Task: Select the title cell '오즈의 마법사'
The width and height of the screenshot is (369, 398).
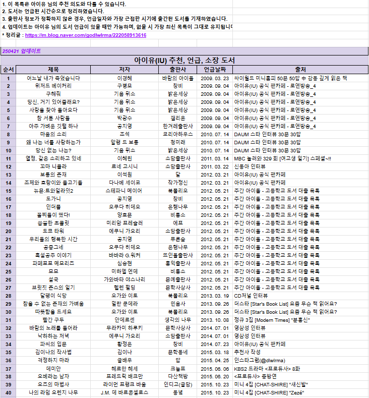Action: pyautogui.click(x=53, y=384)
